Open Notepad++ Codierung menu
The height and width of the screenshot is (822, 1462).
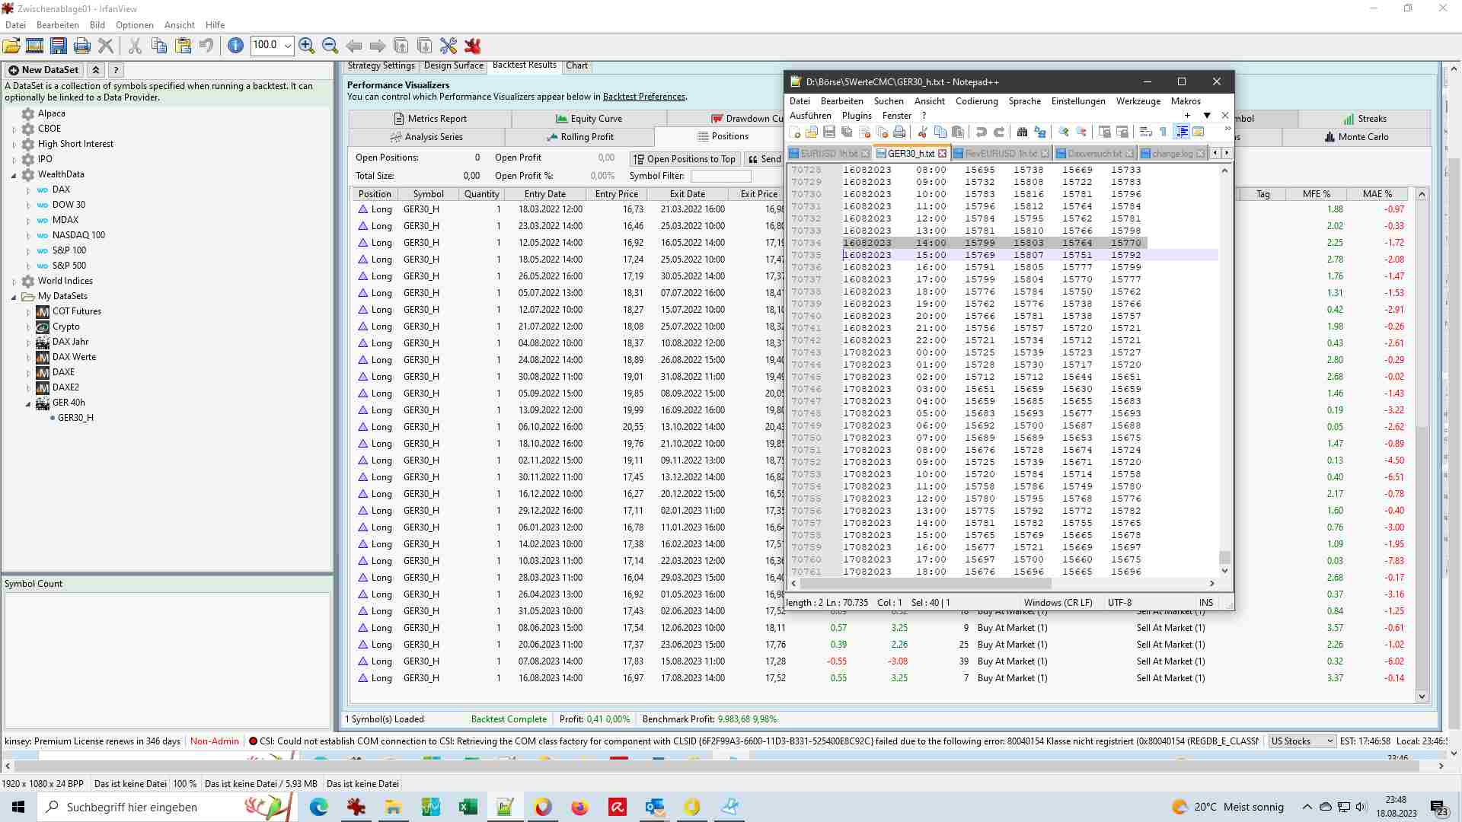click(976, 101)
